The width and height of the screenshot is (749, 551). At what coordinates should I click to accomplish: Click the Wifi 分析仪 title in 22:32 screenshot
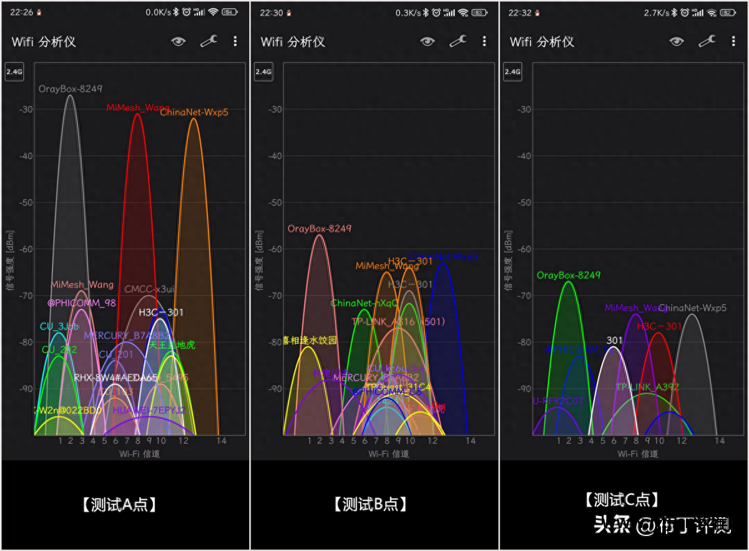coord(542,42)
